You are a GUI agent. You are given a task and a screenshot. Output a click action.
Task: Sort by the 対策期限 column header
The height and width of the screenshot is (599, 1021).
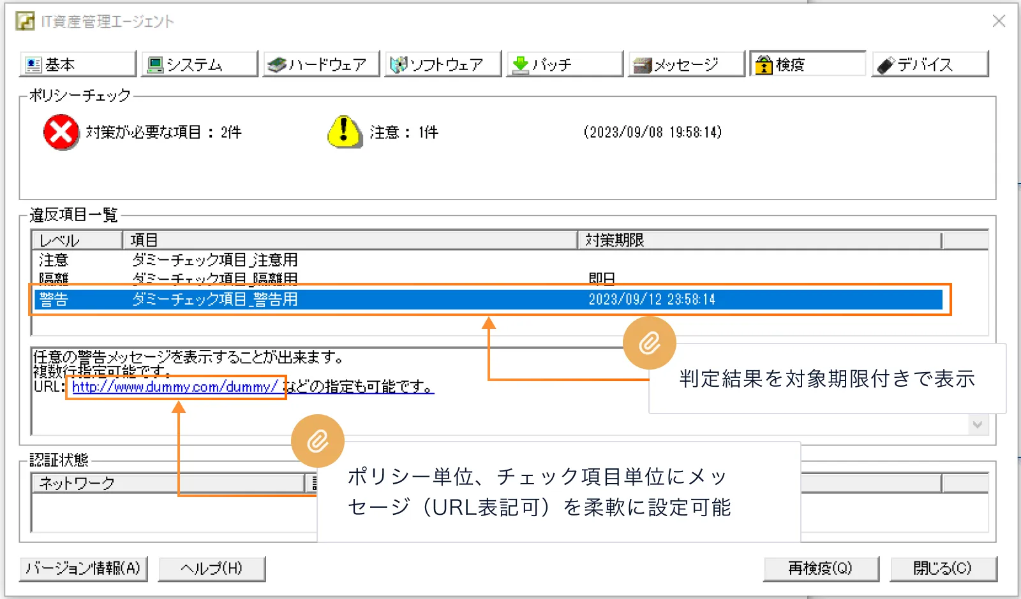pos(759,240)
